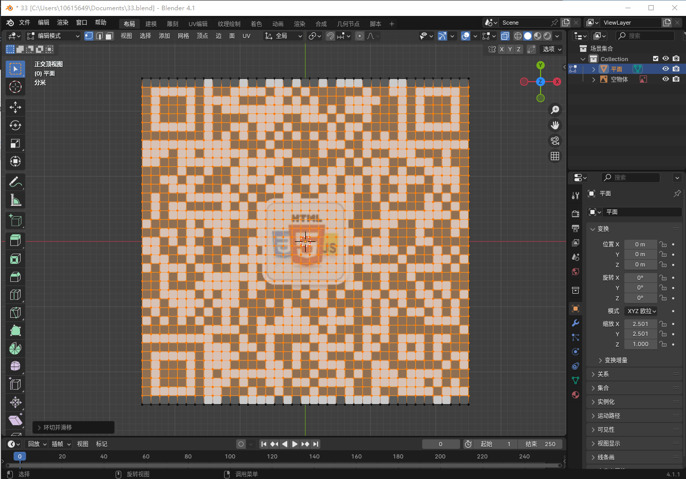Screen dimensions: 686x479
Task: Select the Poly Build tool
Action: (15, 331)
